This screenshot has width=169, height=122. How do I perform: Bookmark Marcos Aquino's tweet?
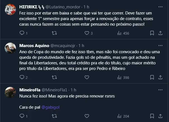[152, 77]
